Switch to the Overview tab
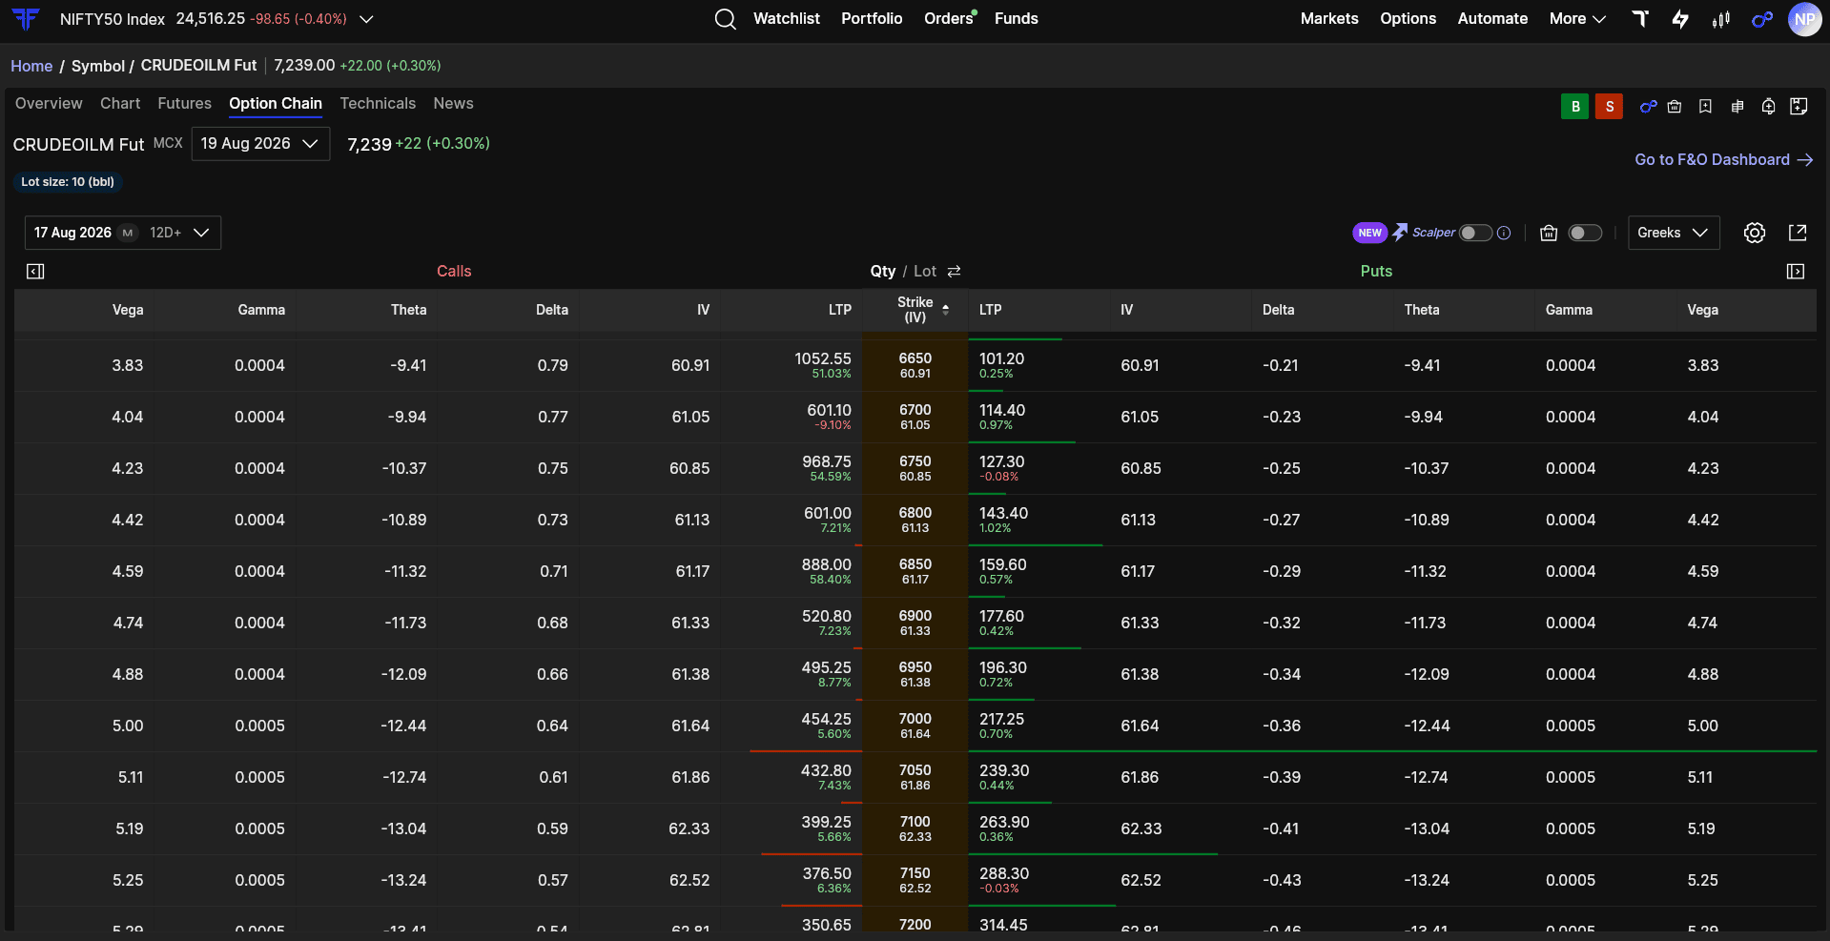This screenshot has width=1830, height=941. click(49, 104)
